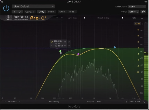
Task: Click the plugin undo arrow icon
Action: tap(57, 18)
